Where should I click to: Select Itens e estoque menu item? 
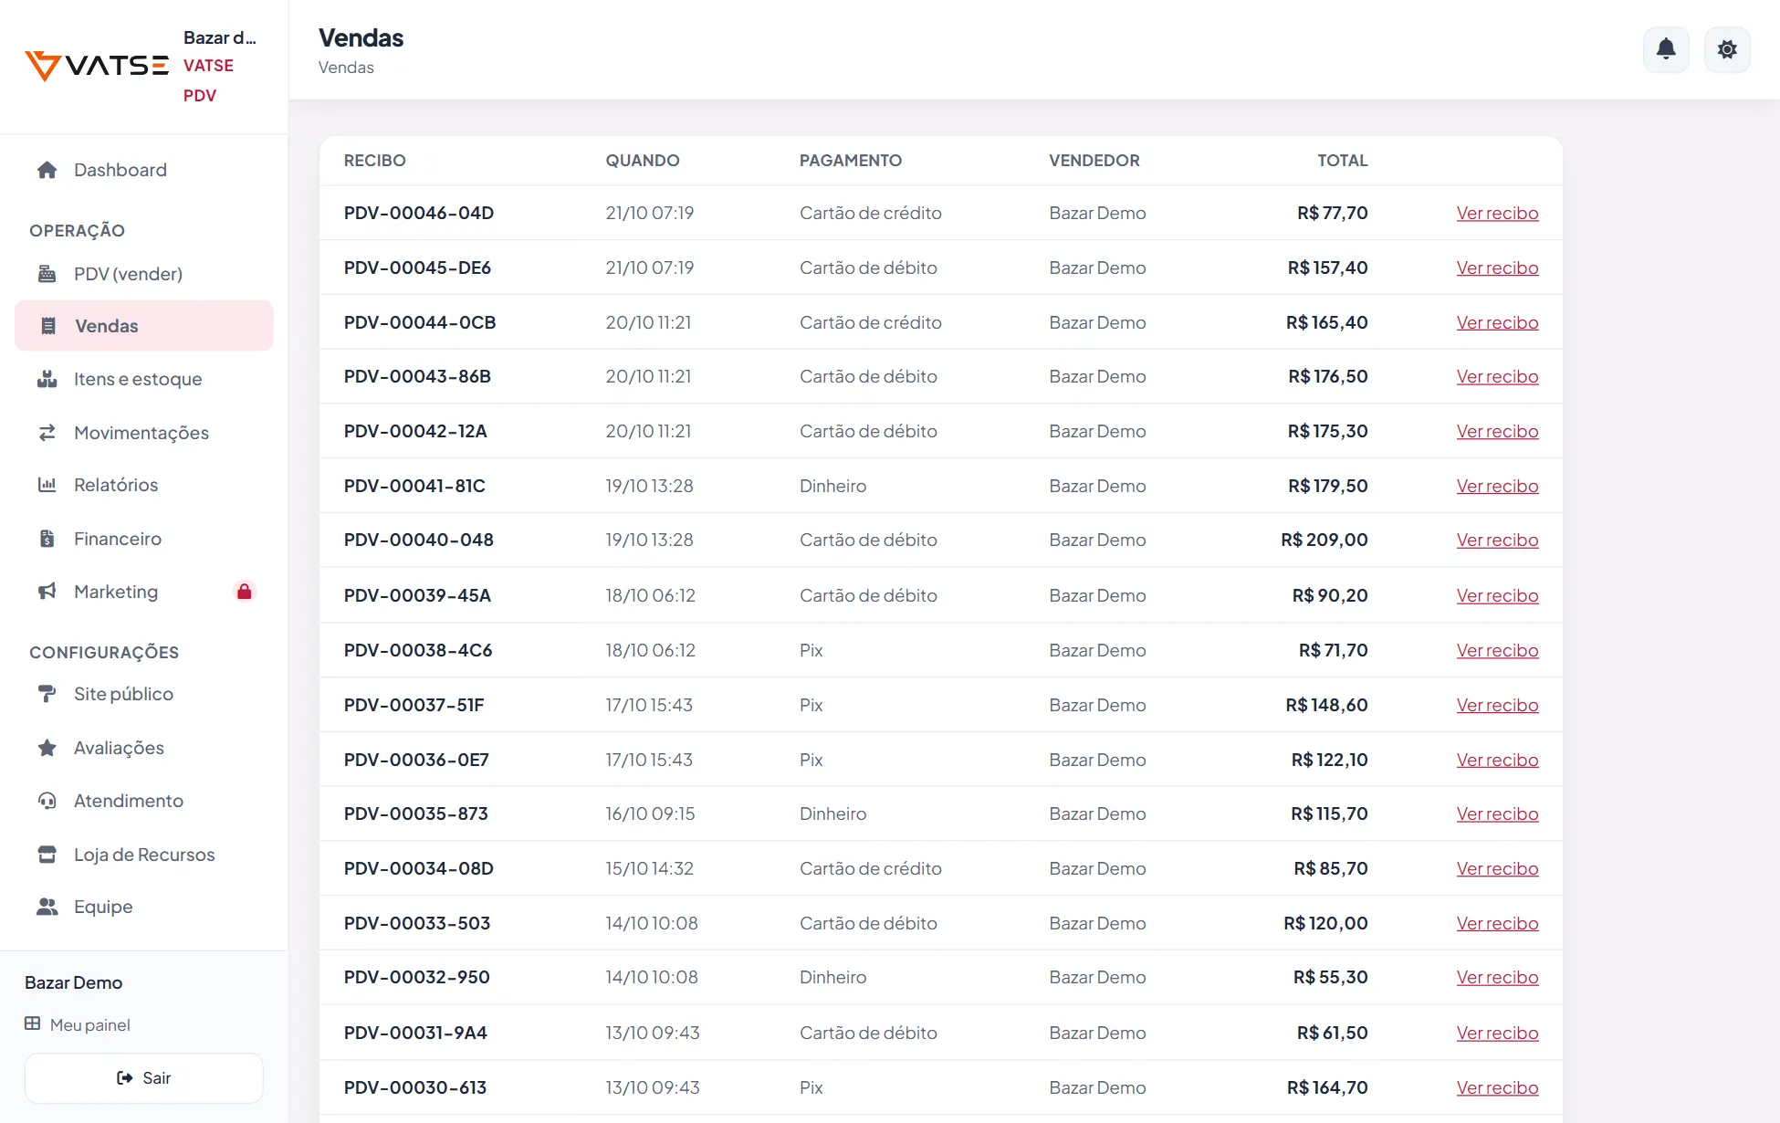(144, 379)
